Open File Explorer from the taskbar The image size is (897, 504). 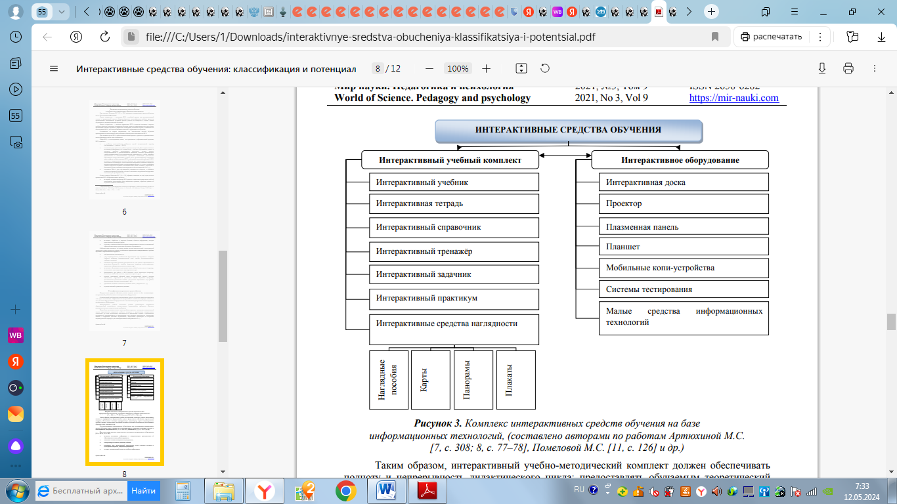pos(224,490)
